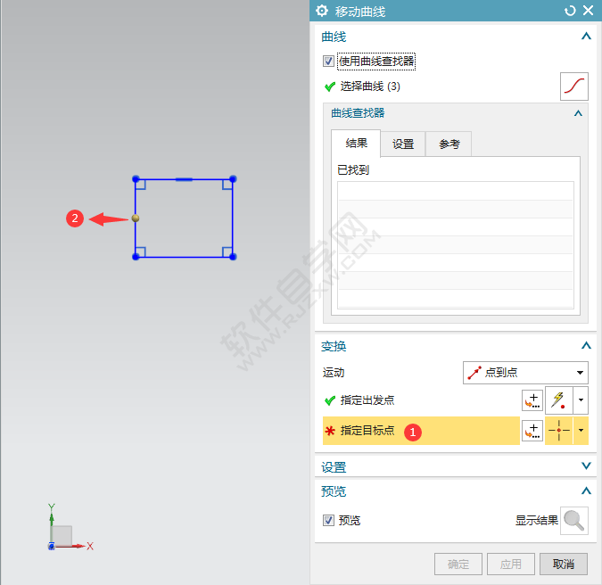
Task: Click the 已找到 results list
Action: click(x=456, y=245)
